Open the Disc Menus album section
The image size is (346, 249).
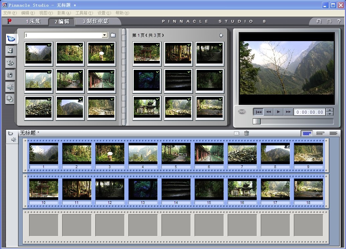click(10, 99)
